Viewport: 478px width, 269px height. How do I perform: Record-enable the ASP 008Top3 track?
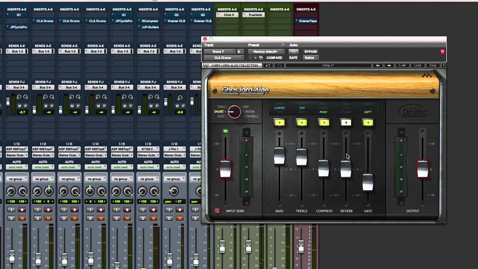(x=22, y=210)
